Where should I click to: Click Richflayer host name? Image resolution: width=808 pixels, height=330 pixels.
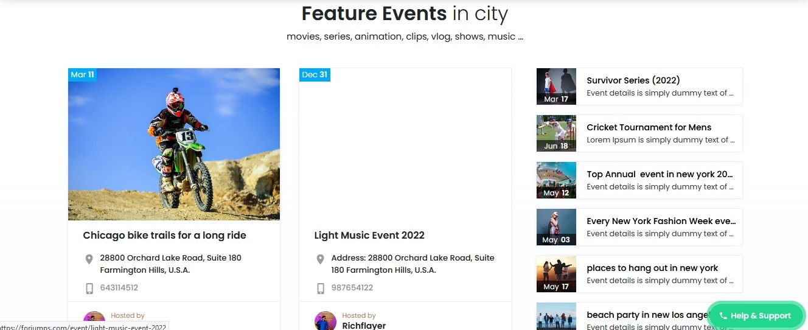click(364, 326)
